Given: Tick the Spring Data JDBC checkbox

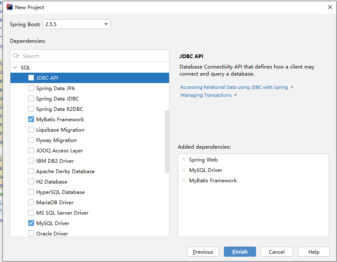Looking at the screenshot, I should (x=31, y=98).
